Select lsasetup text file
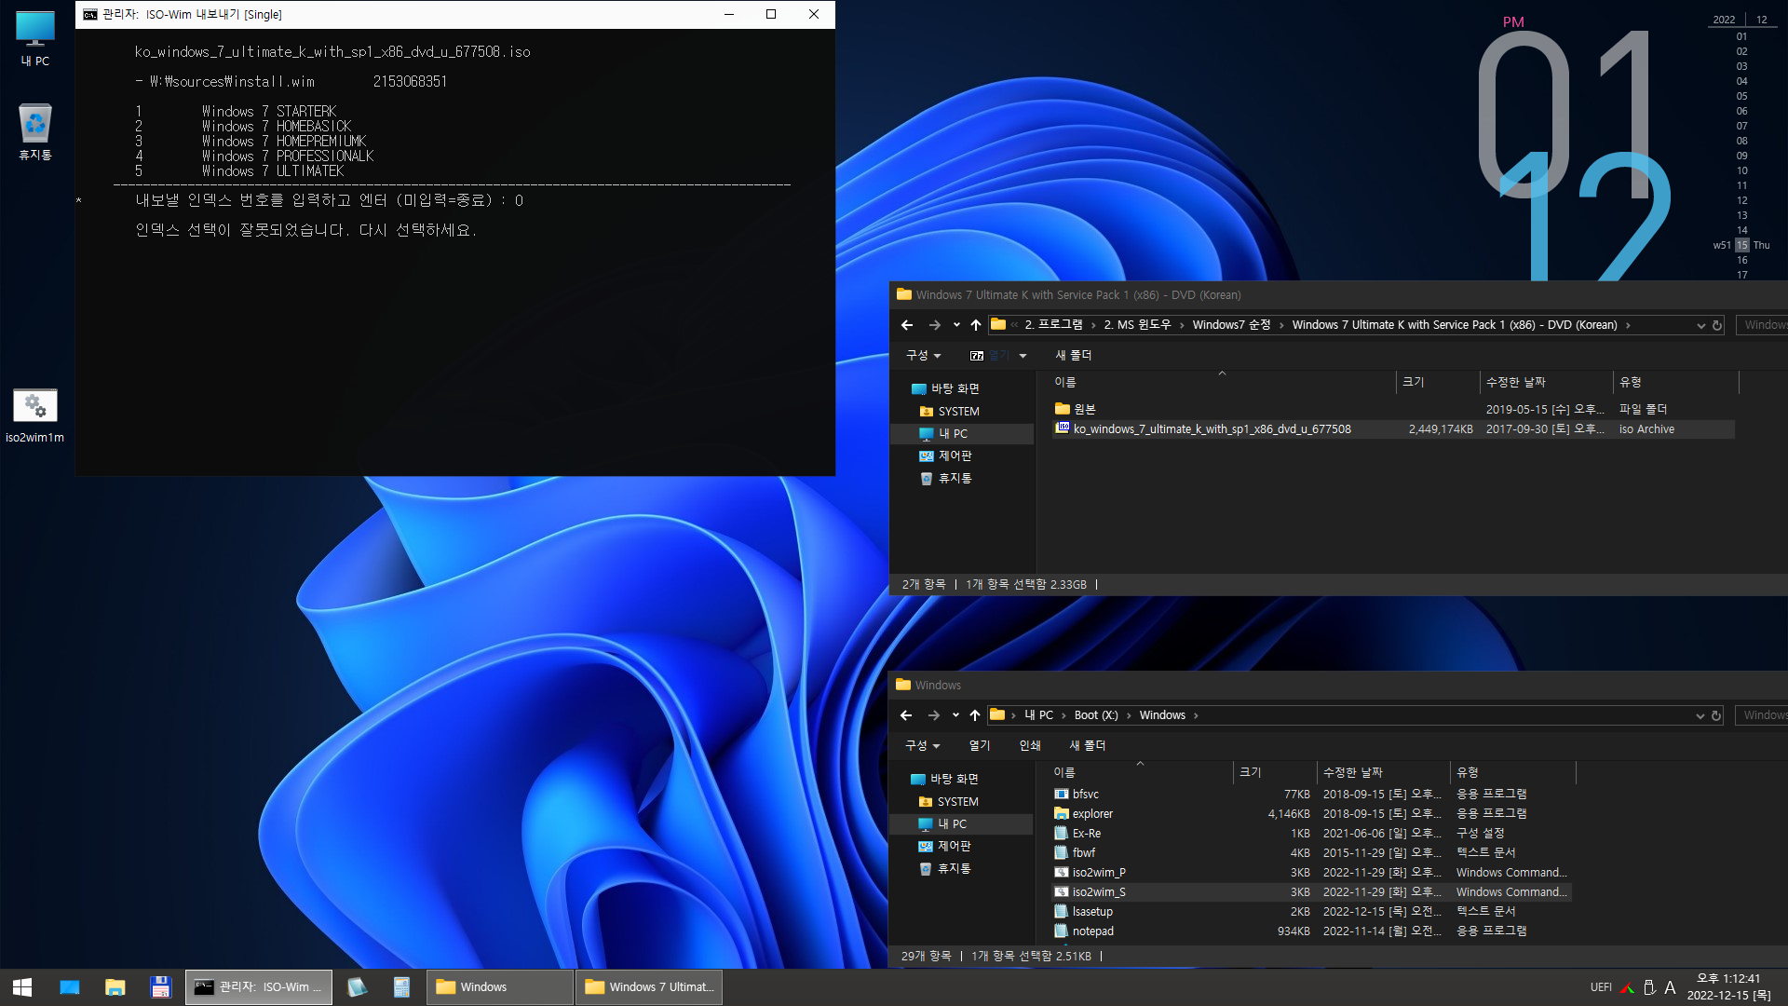 [1311, 912]
